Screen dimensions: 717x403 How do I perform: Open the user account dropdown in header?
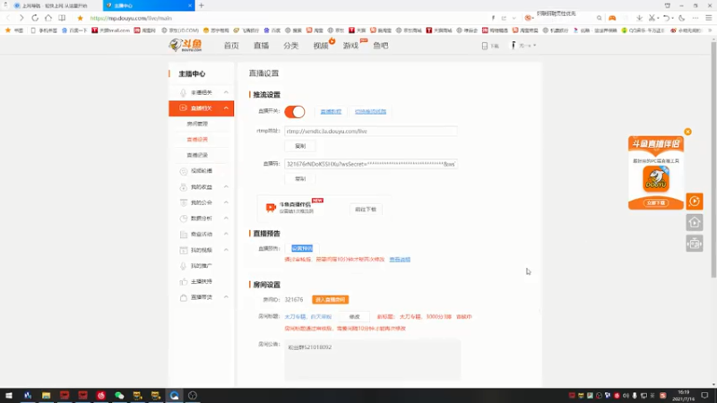click(x=523, y=46)
